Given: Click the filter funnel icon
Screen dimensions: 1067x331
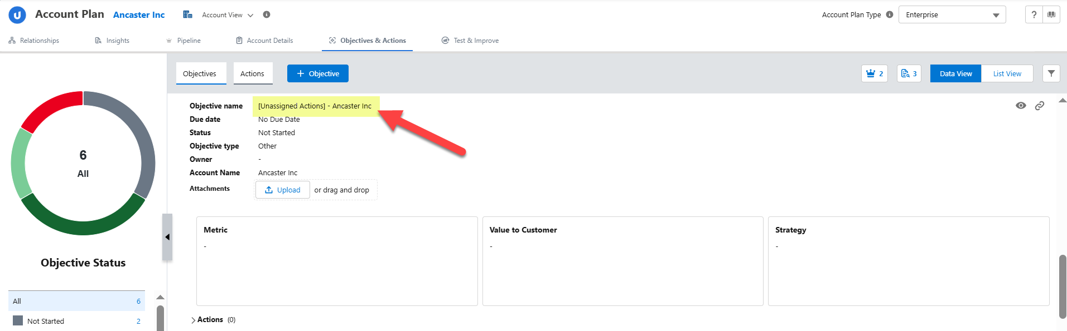Looking at the screenshot, I should click(x=1051, y=73).
